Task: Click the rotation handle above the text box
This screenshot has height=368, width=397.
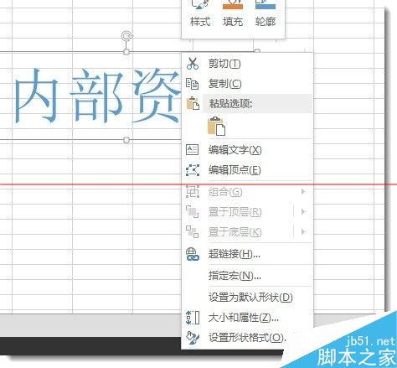Action: (126, 36)
